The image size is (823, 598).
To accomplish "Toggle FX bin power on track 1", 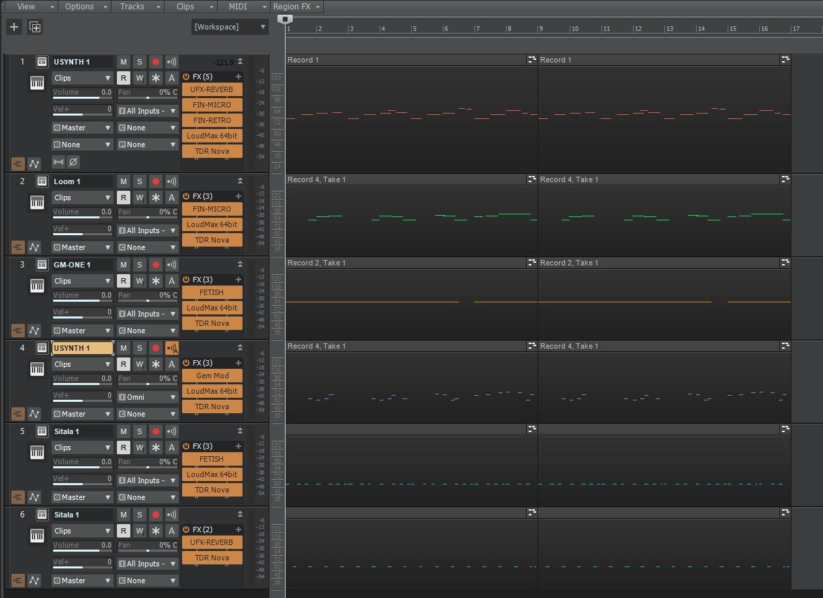I will click(x=186, y=77).
